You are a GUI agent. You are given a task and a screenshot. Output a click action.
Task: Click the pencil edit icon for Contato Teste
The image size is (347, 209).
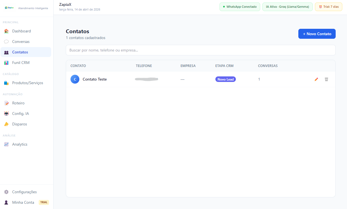pyautogui.click(x=316, y=79)
